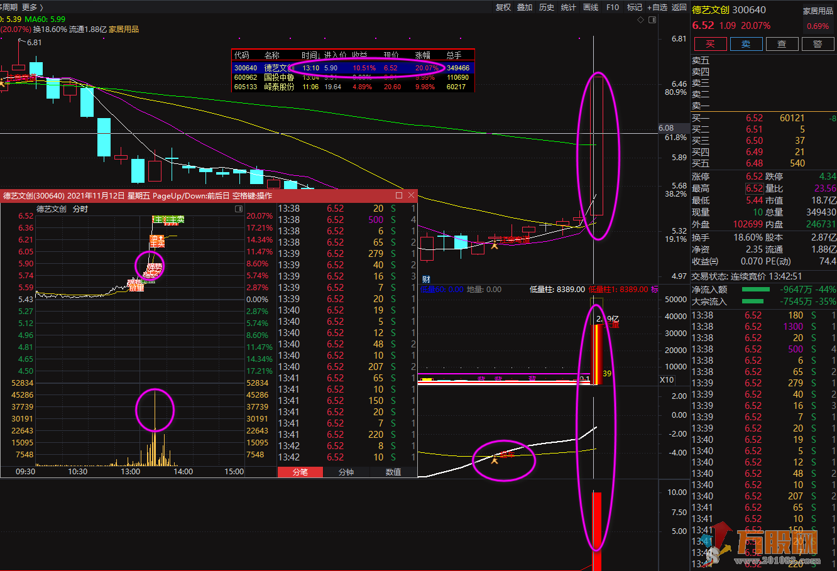Close the 德艺文创 分时 popup window
Image resolution: width=837 pixels, height=571 pixels.
[x=411, y=195]
